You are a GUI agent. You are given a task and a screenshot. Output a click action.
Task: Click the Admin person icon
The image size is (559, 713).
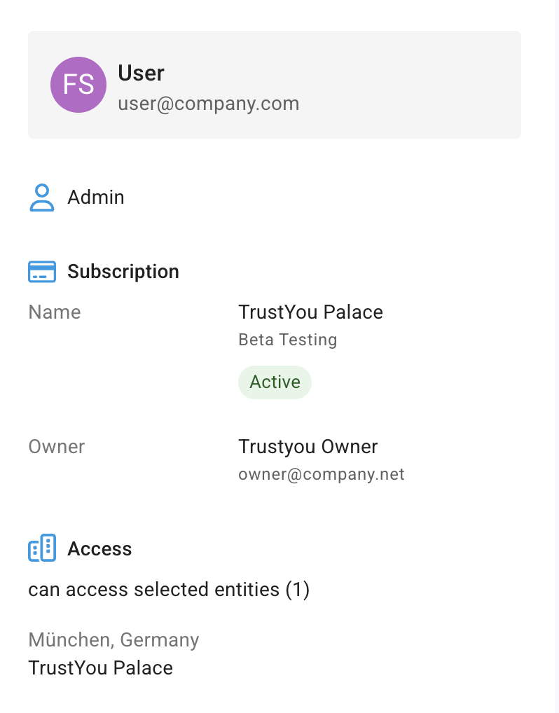tap(42, 198)
